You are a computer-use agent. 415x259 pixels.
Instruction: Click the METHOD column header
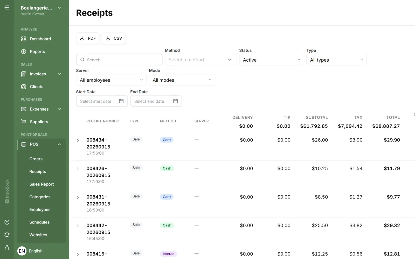pyautogui.click(x=168, y=121)
